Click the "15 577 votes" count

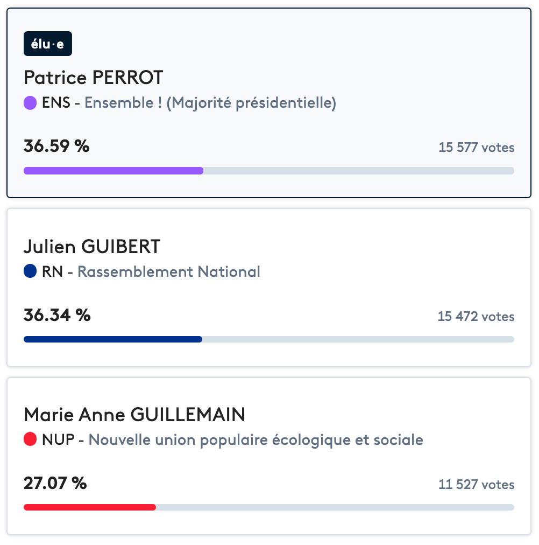[x=477, y=148]
